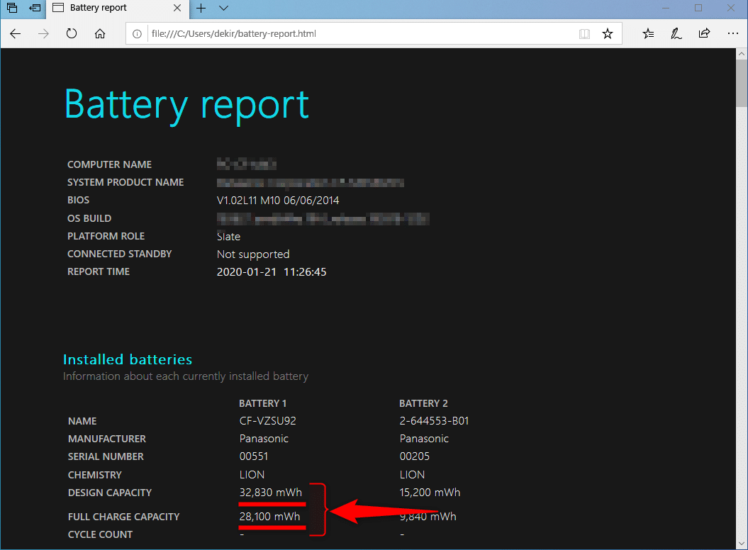Open the favorites hub

[648, 34]
